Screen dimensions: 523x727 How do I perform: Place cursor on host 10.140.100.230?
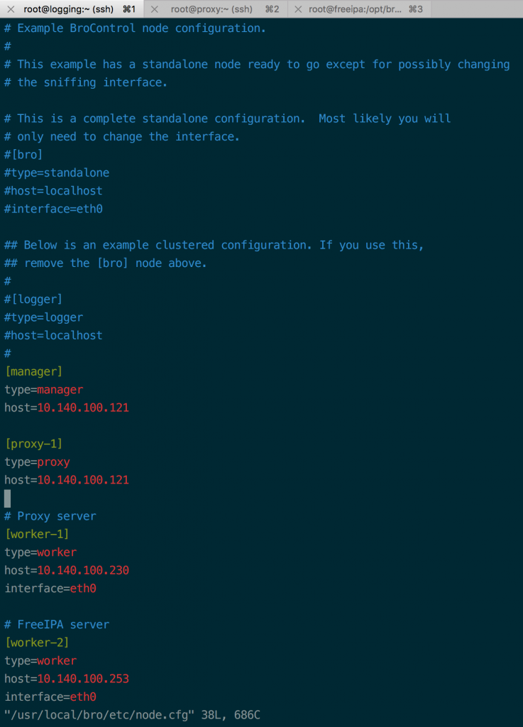[x=83, y=570]
